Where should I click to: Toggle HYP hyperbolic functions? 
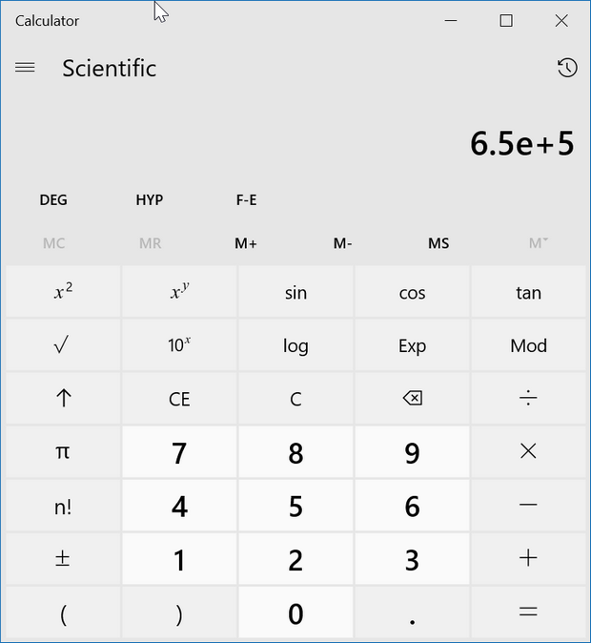click(150, 199)
